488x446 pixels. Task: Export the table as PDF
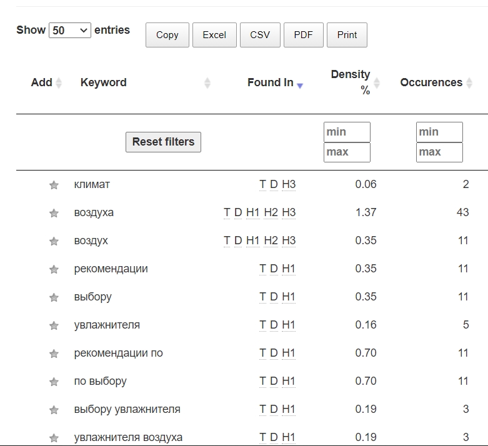303,35
